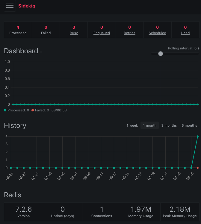Open the Enqueued queues page

click(x=102, y=33)
